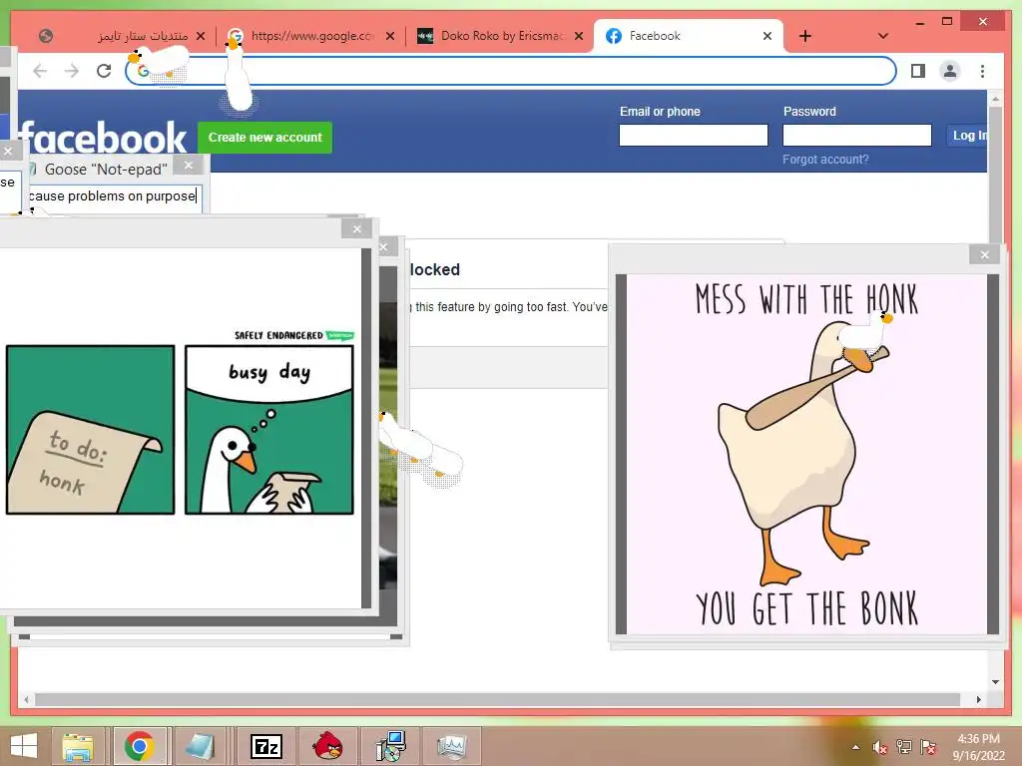
Task: Click the Chrome taskbar icon
Action: click(139, 746)
